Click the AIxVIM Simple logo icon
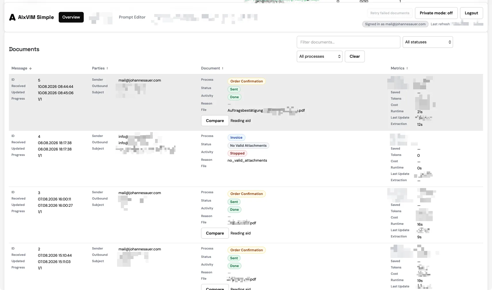Image resolution: width=492 pixels, height=290 pixels. point(12,17)
